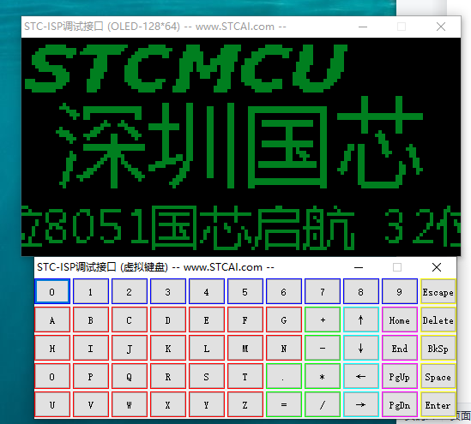The width and height of the screenshot is (471, 424).
Task: Select the letter U key
Action: point(52,404)
